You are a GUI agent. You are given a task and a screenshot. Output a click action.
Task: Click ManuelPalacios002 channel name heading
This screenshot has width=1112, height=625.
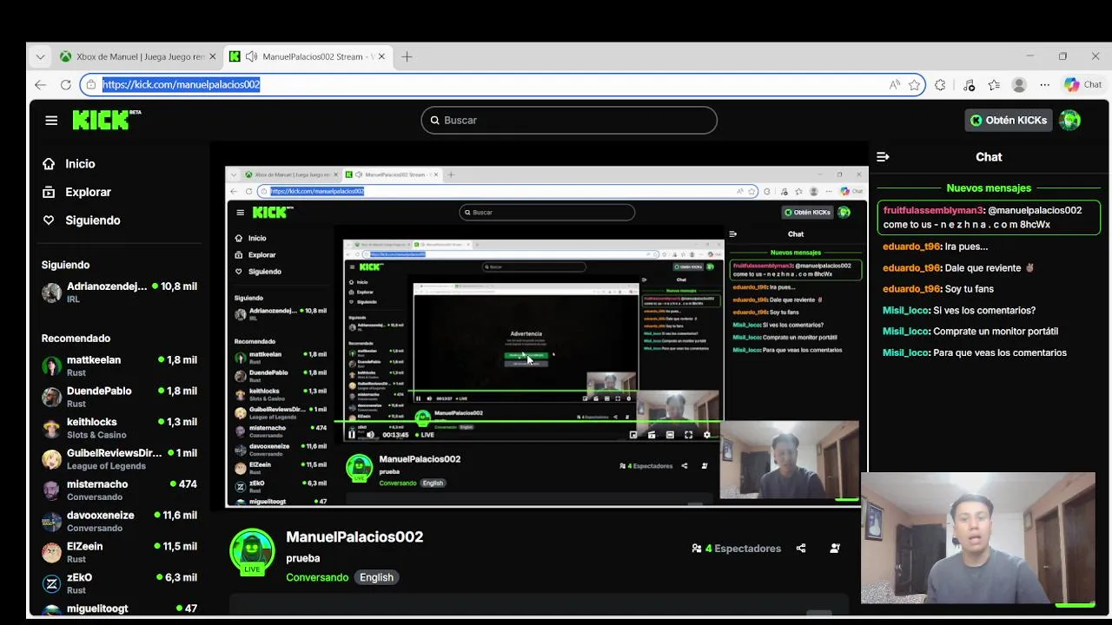tap(354, 536)
